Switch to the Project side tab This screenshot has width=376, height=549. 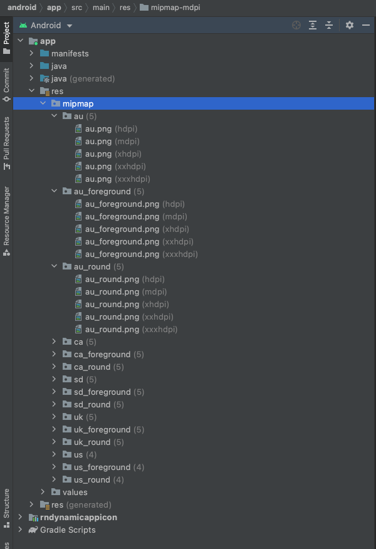[x=6, y=38]
